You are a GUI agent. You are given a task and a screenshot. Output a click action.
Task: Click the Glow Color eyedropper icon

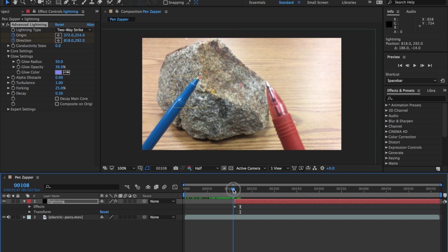point(66,72)
